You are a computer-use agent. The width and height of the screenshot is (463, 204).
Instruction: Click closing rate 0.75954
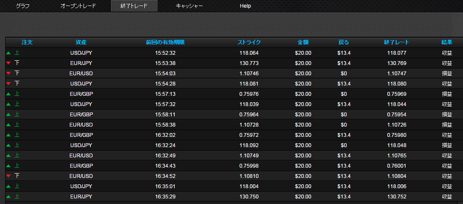click(x=397, y=114)
